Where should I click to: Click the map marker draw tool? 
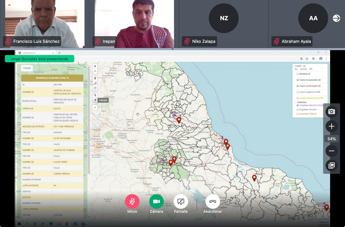point(95,78)
